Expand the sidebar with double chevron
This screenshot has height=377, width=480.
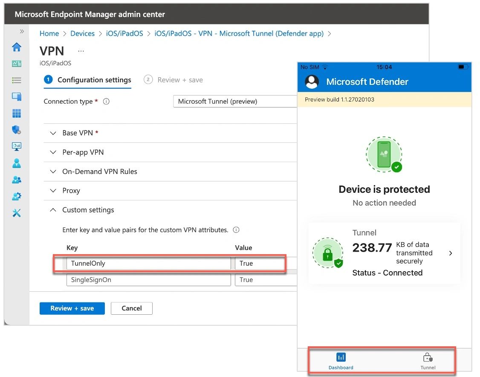pyautogui.click(x=22, y=32)
